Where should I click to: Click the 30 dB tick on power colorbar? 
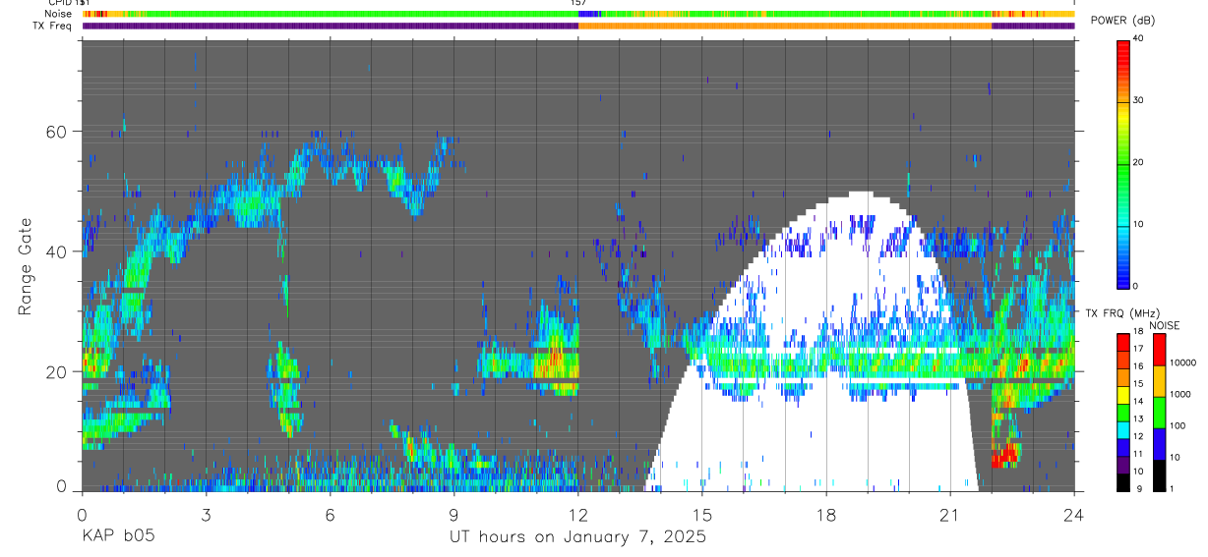tap(1138, 100)
